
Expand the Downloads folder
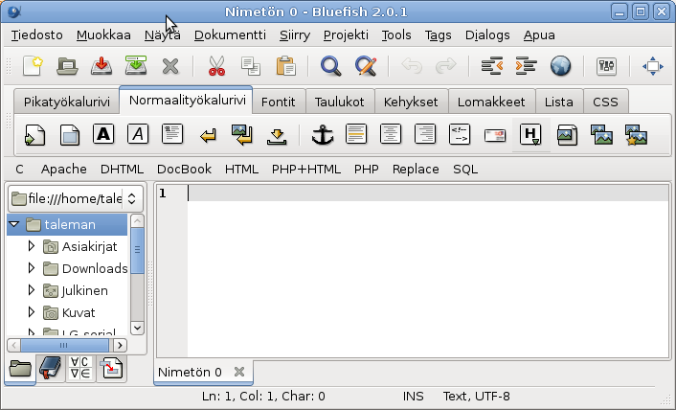click(x=31, y=268)
